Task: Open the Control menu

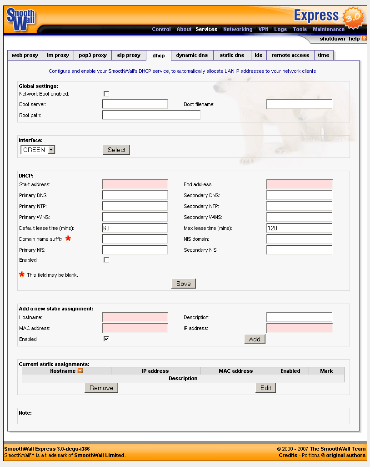Action: (x=161, y=29)
